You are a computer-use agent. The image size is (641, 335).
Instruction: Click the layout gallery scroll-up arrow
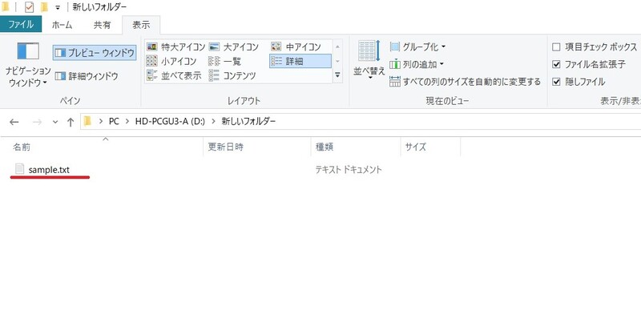(337, 47)
